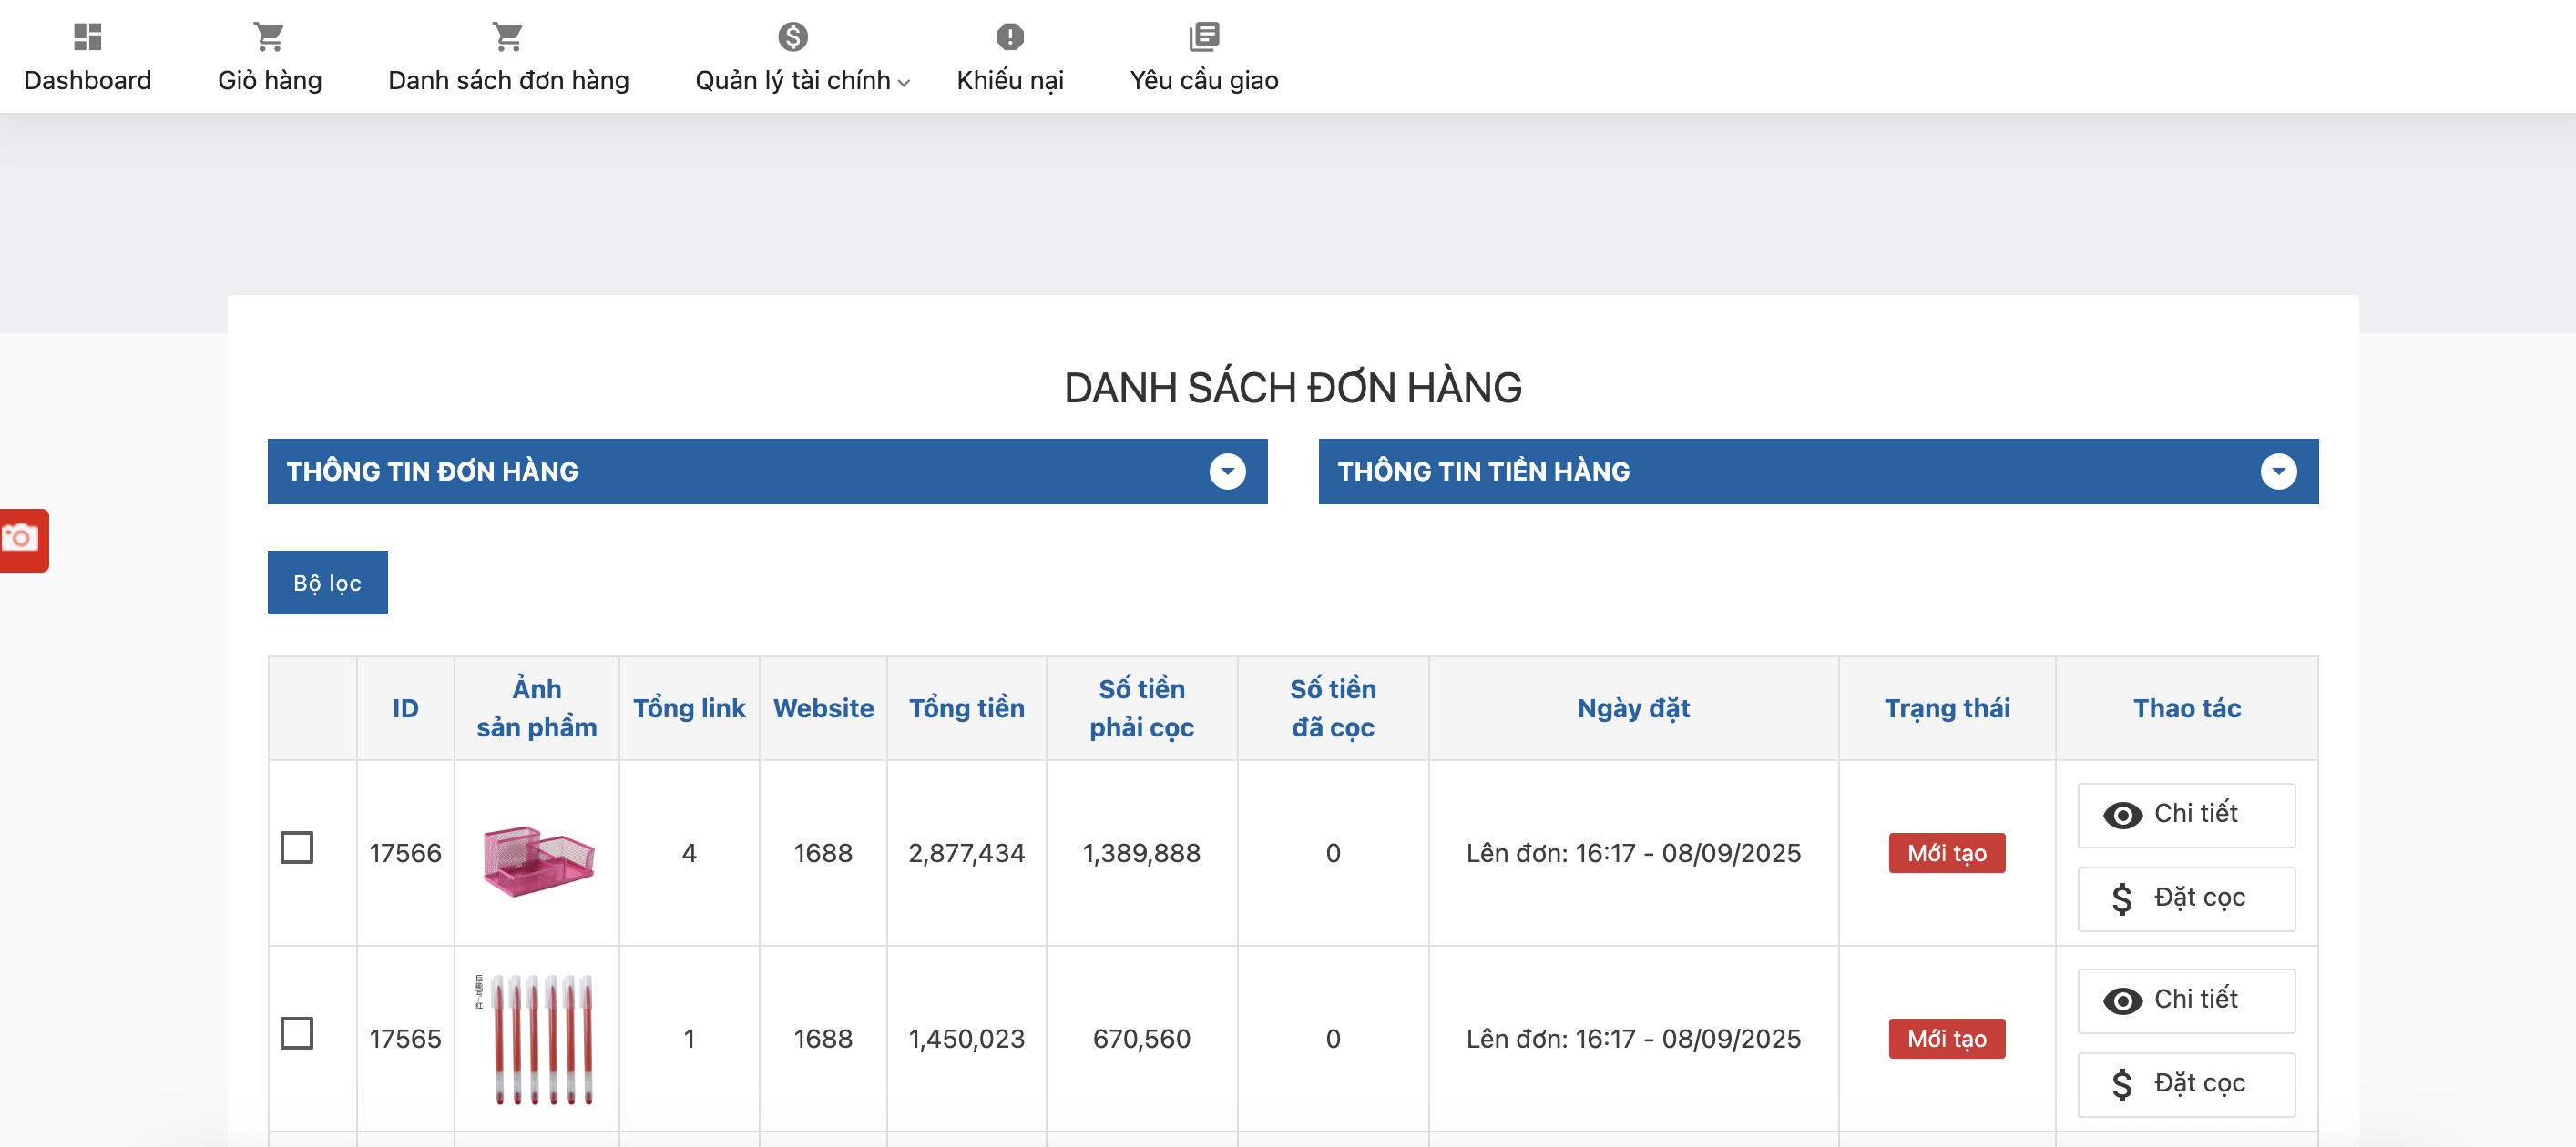Go to Yêu cầu giao menu
Screen dimensions: 2576x1147
[x=1204, y=80]
